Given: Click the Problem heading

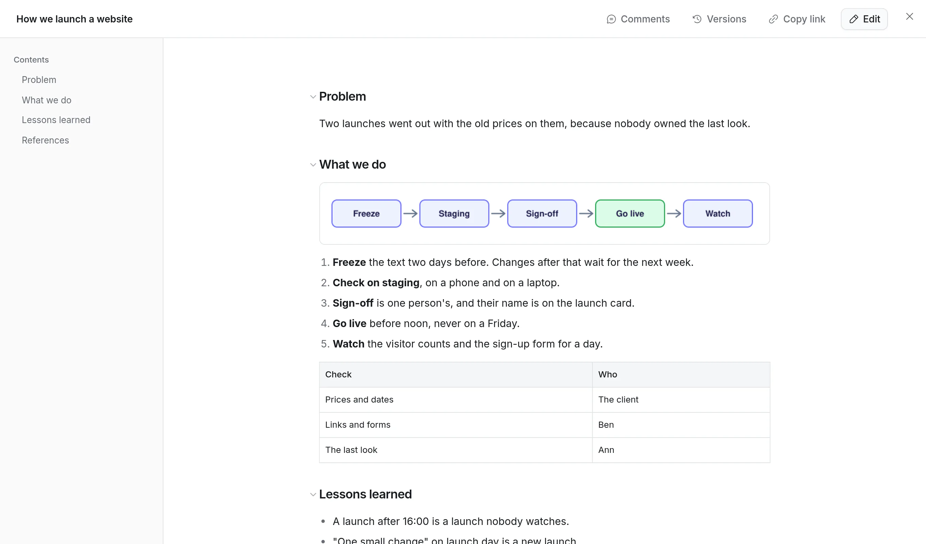Looking at the screenshot, I should [x=342, y=97].
